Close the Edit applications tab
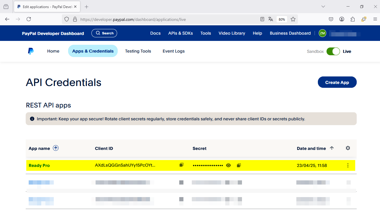 [x=75, y=7]
